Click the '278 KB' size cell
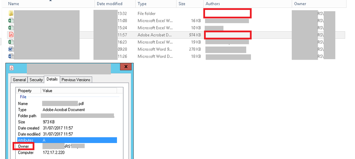 pyautogui.click(x=195, y=49)
